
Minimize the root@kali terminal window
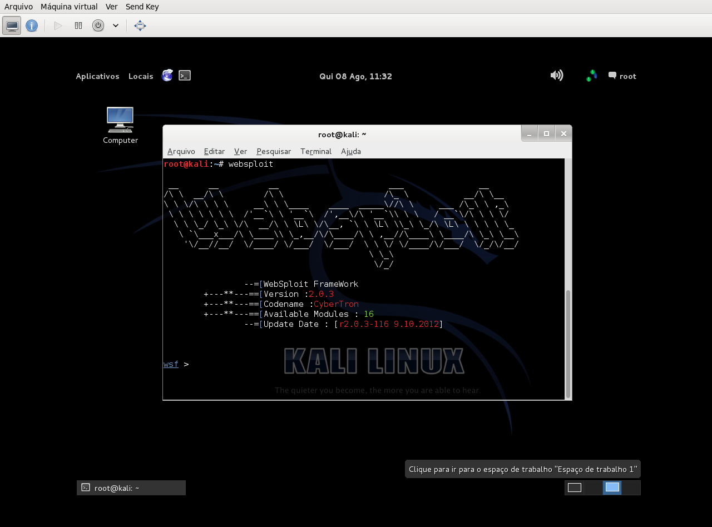(530, 133)
